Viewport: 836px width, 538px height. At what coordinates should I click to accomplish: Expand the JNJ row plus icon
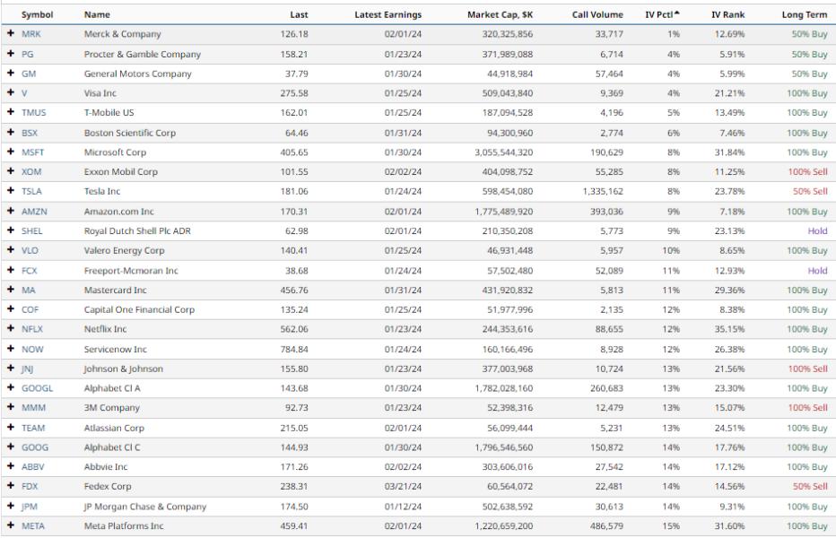(x=11, y=368)
